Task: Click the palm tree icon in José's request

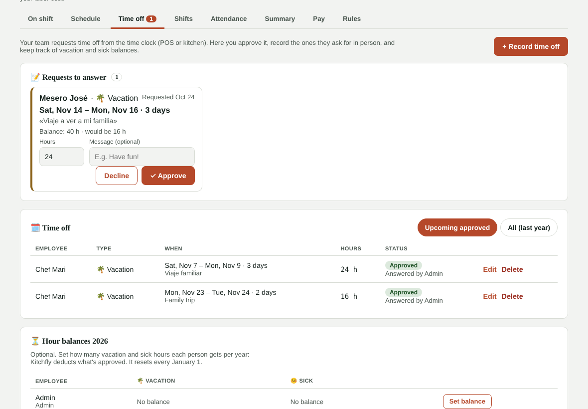Action: click(101, 98)
